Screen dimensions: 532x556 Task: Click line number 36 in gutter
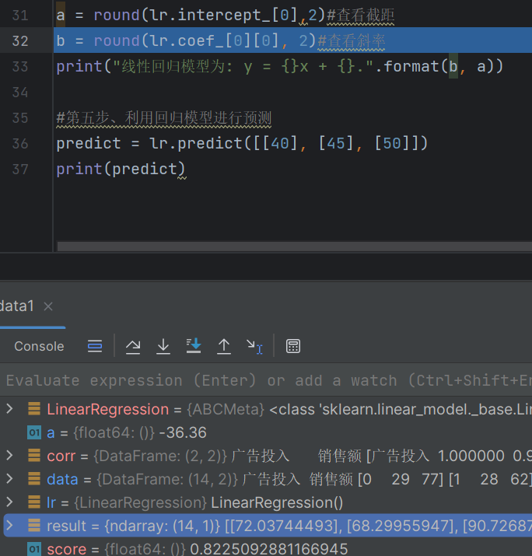tap(20, 144)
